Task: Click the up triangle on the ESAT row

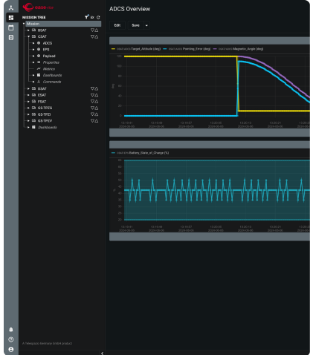Action: coord(96,95)
